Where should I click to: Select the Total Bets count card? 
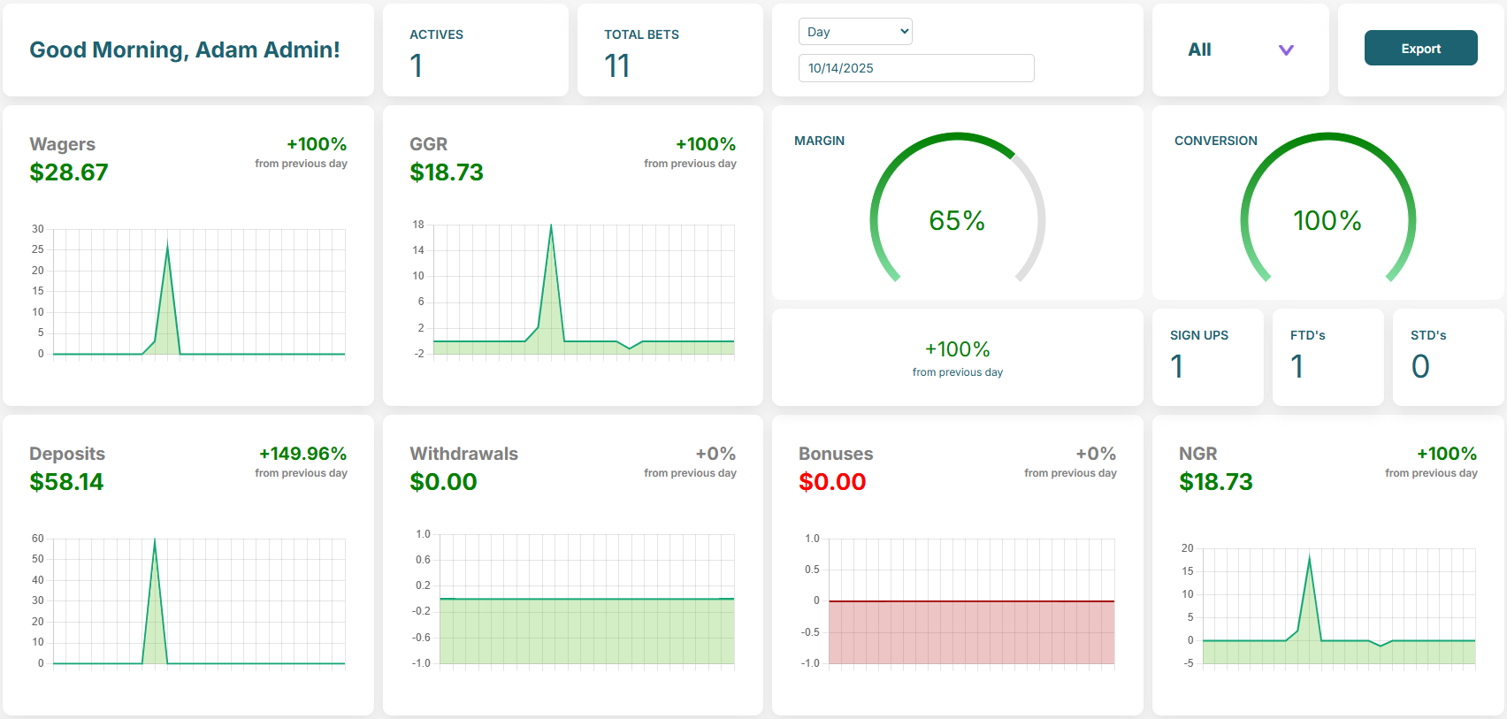point(669,50)
